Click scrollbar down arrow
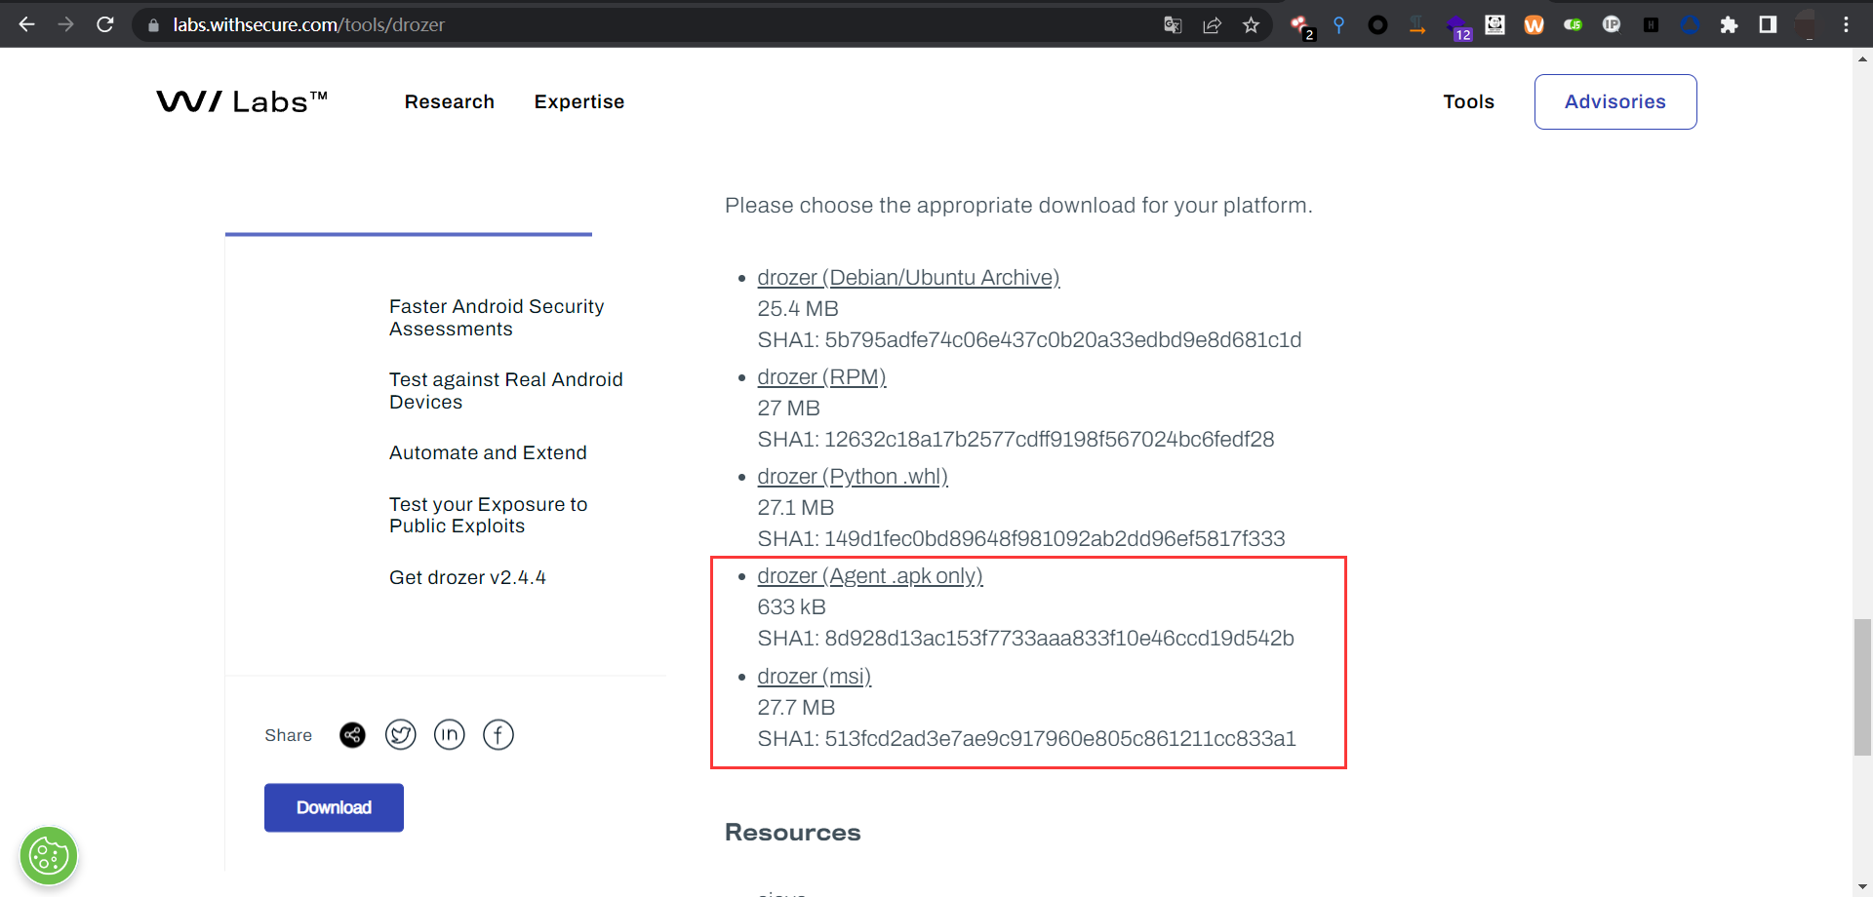Image resolution: width=1873 pixels, height=897 pixels. click(x=1862, y=886)
